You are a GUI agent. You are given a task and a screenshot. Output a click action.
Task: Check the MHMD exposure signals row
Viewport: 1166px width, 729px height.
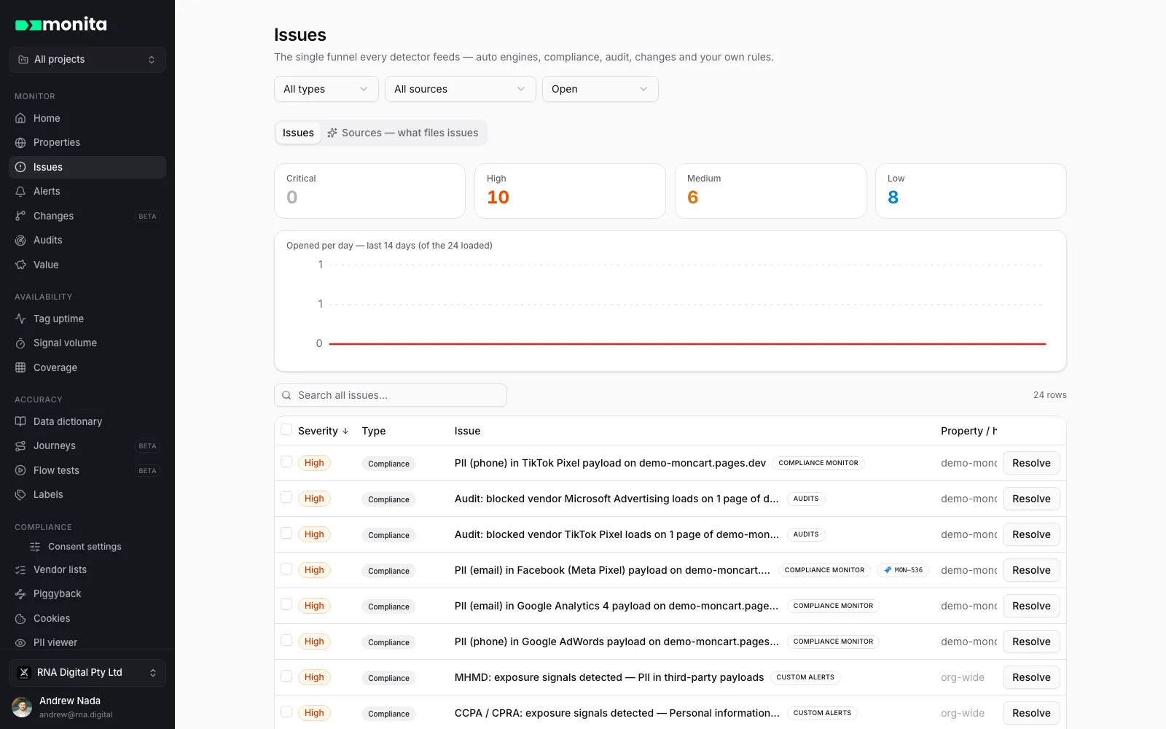click(x=286, y=677)
